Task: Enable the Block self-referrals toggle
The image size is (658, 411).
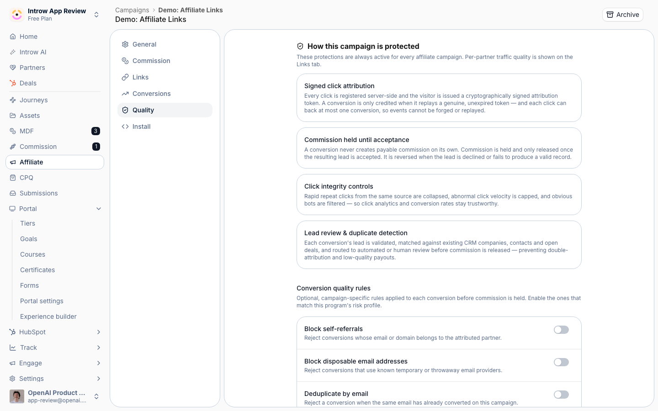Action: click(x=561, y=330)
